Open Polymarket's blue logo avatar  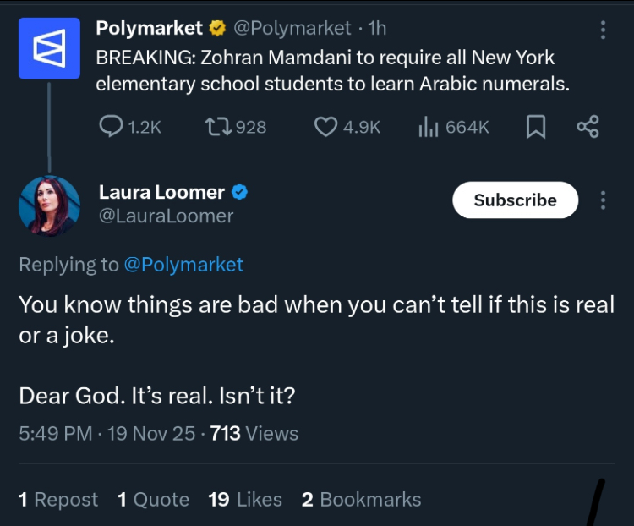(49, 48)
